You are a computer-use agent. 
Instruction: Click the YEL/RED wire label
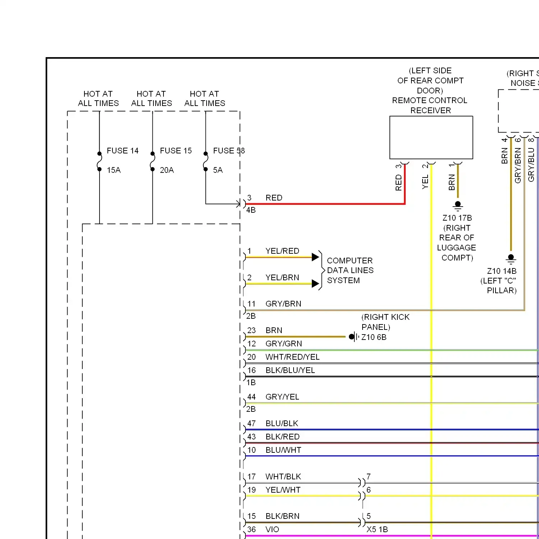click(282, 251)
